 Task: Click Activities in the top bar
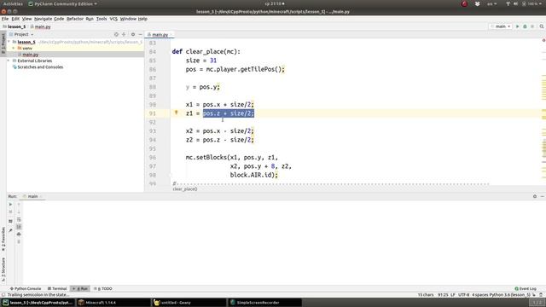point(13,3)
